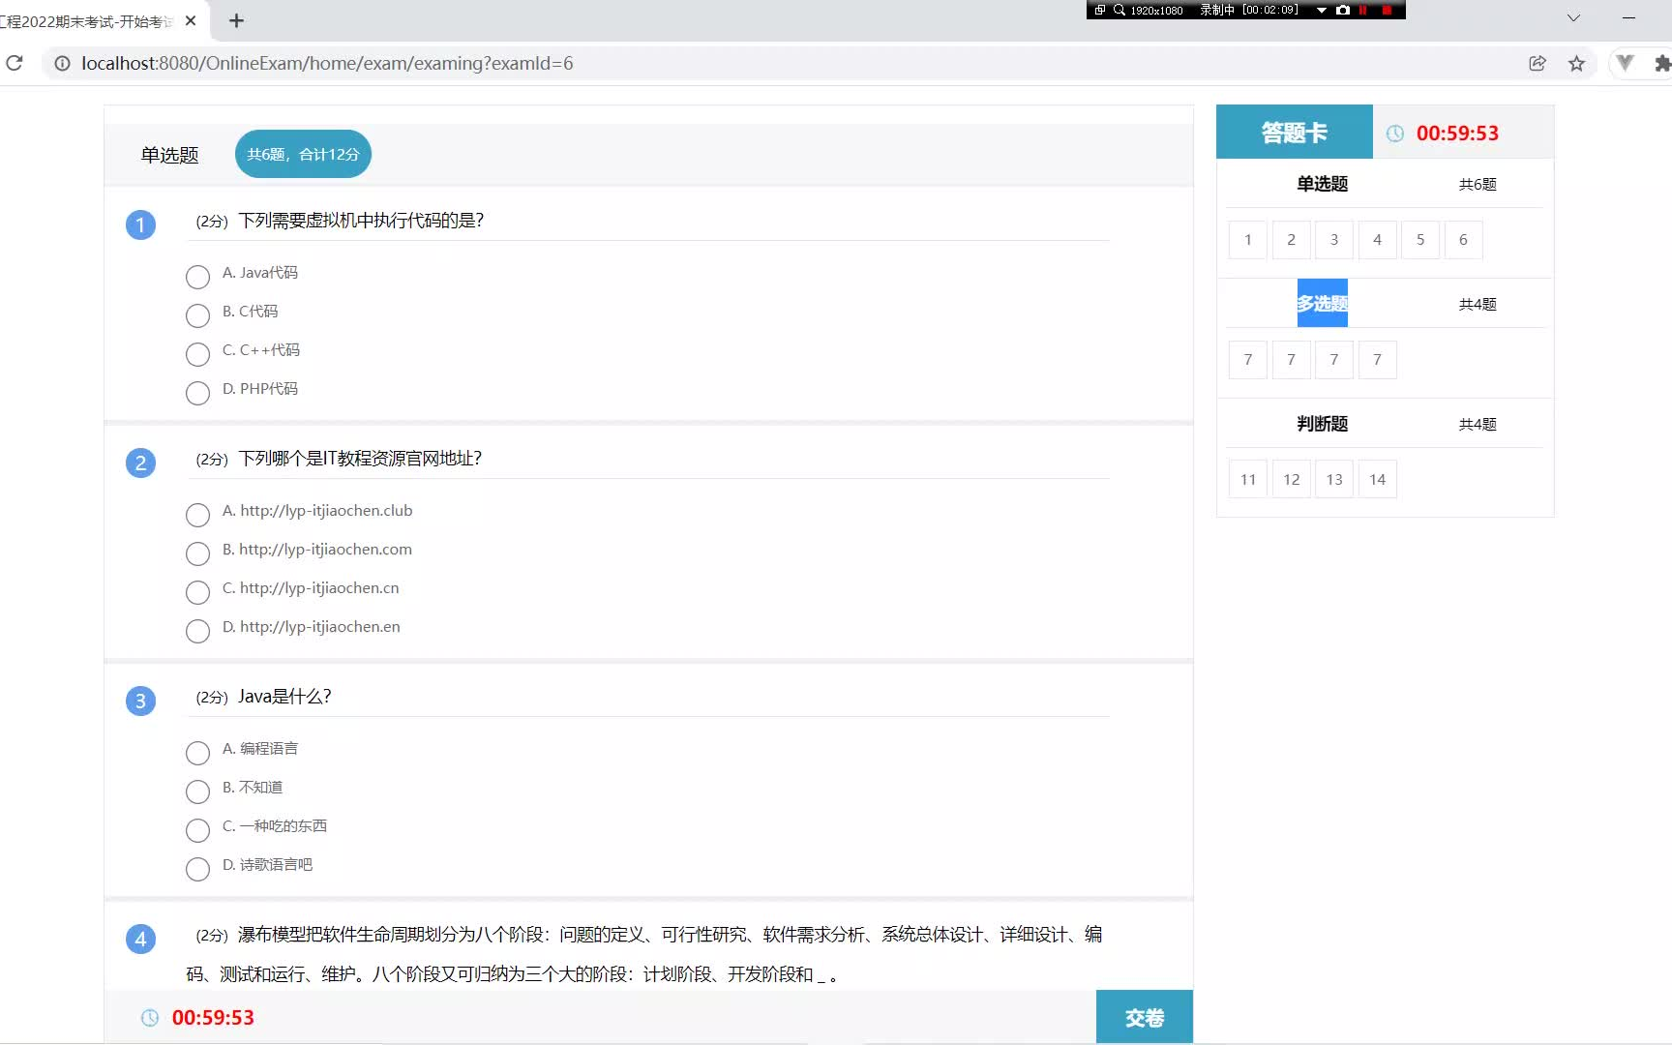Share this page using the address bar icon

1538,63
